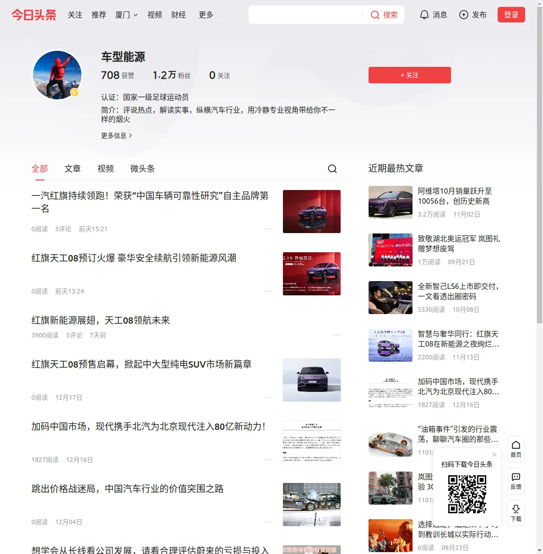Viewport: 543px width, 554px height.
Task: Click the search icon beside content tabs
Action: pyautogui.click(x=332, y=169)
